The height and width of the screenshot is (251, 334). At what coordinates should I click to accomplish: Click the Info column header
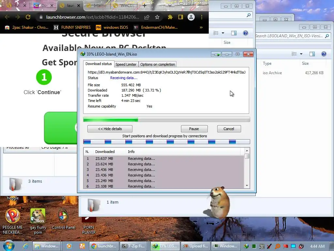click(183, 152)
